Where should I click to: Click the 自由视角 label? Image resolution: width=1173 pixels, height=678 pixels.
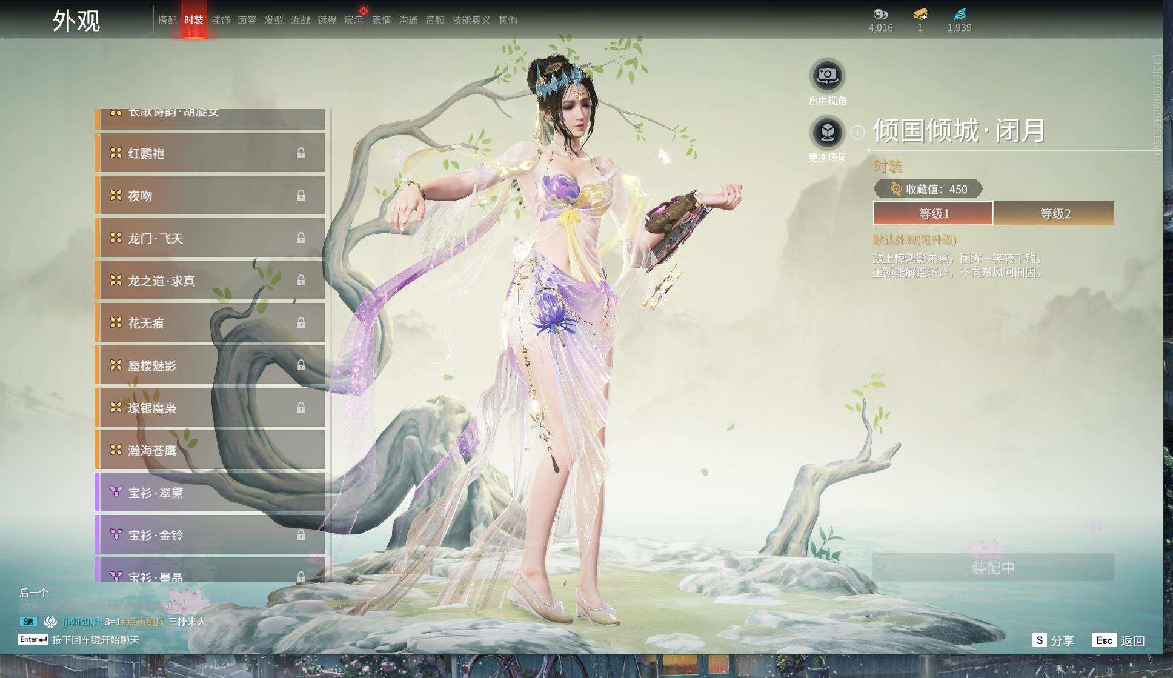point(828,101)
